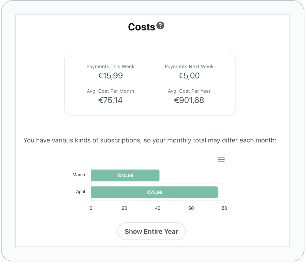Click the Costs heading
The width and height of the screenshot is (305, 262).
142,27
